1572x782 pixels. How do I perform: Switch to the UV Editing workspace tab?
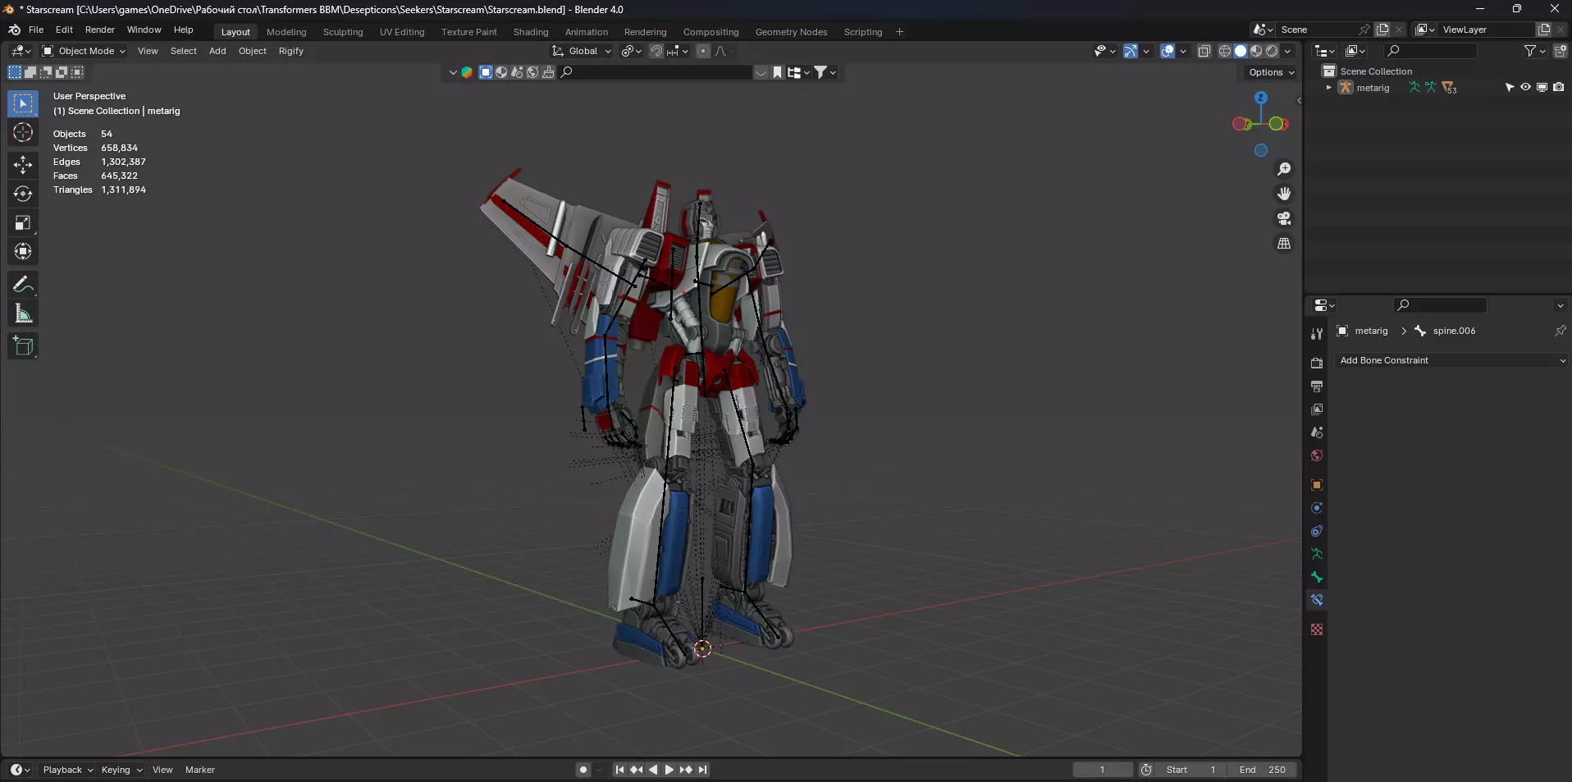402,32
